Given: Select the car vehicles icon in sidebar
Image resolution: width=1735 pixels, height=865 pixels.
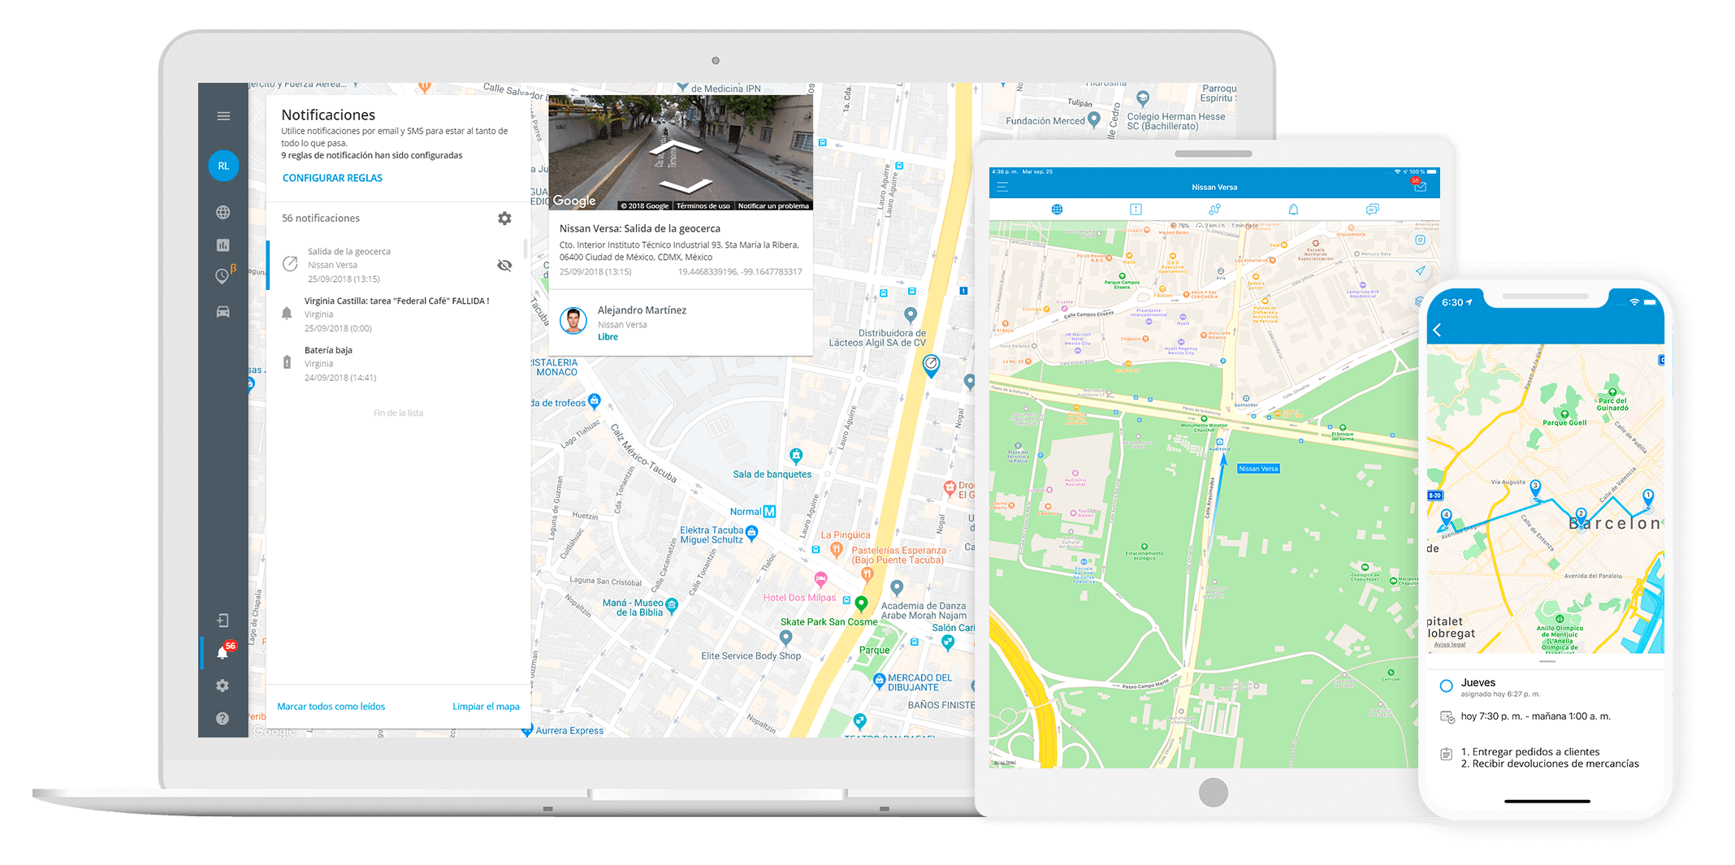Looking at the screenshot, I should [223, 312].
